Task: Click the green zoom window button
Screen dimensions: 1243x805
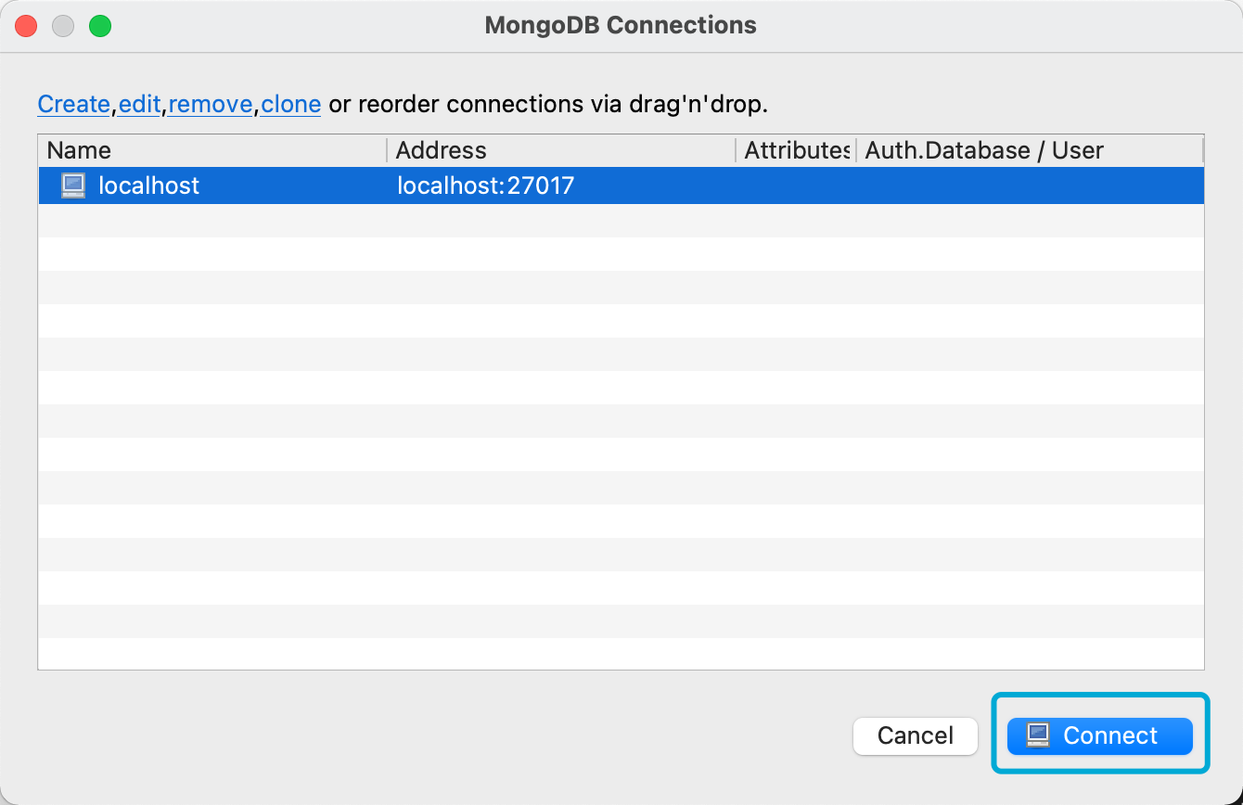Action: tap(100, 26)
